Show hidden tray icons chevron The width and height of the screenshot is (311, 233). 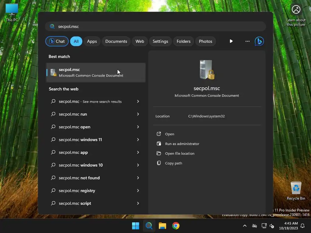pos(245,226)
